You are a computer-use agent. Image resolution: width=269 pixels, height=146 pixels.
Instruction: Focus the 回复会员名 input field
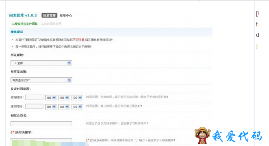pos(41,123)
